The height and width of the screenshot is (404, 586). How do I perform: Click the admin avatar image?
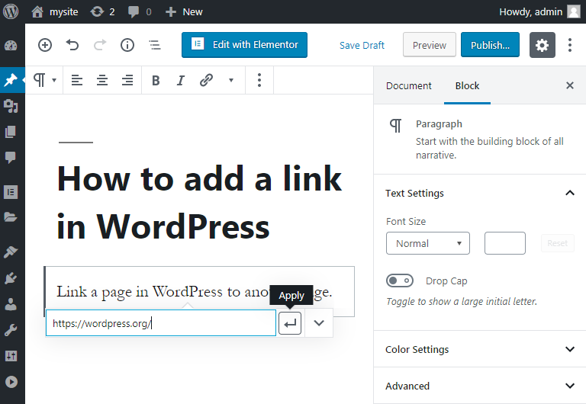pos(574,11)
